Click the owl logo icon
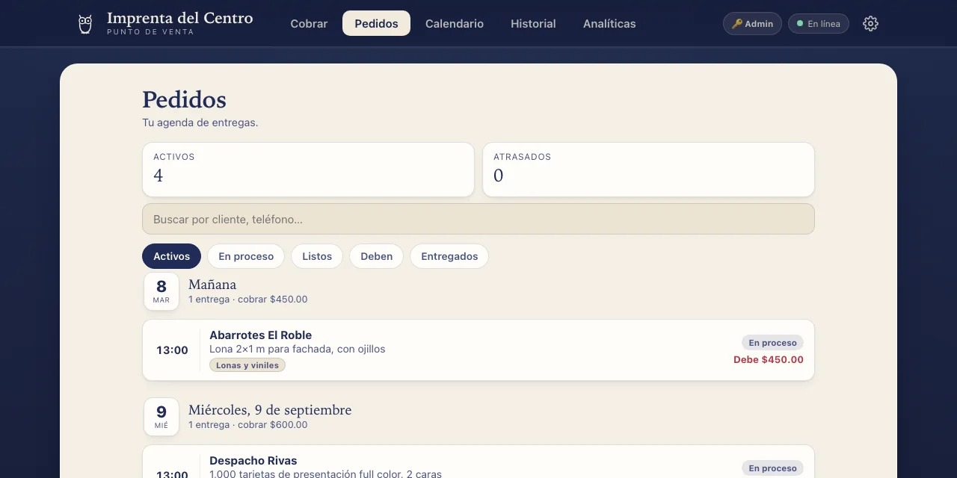Screen dimensions: 957x478 85,24
